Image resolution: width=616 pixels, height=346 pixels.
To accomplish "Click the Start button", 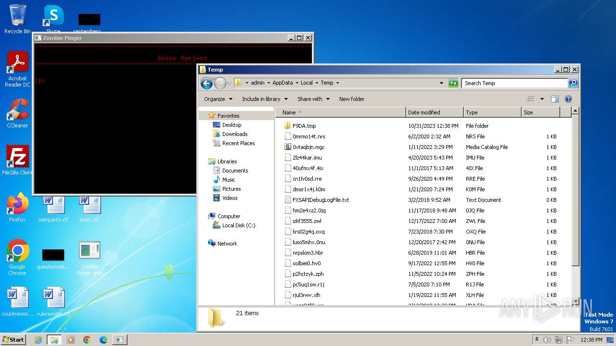I will (x=13, y=339).
